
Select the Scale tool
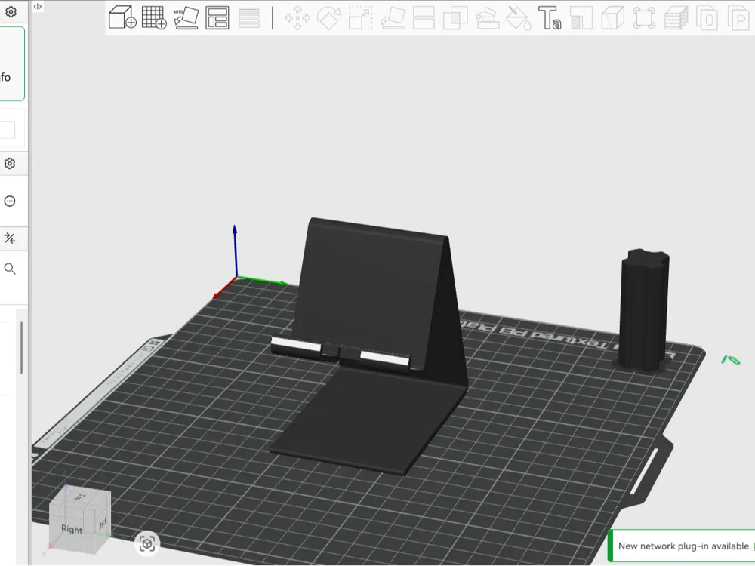(x=361, y=18)
